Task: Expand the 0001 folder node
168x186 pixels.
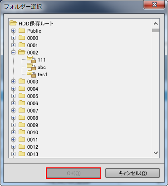Action: (x=13, y=45)
